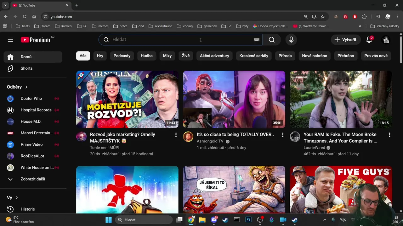Click the YouTube search input field

pyautogui.click(x=181, y=40)
